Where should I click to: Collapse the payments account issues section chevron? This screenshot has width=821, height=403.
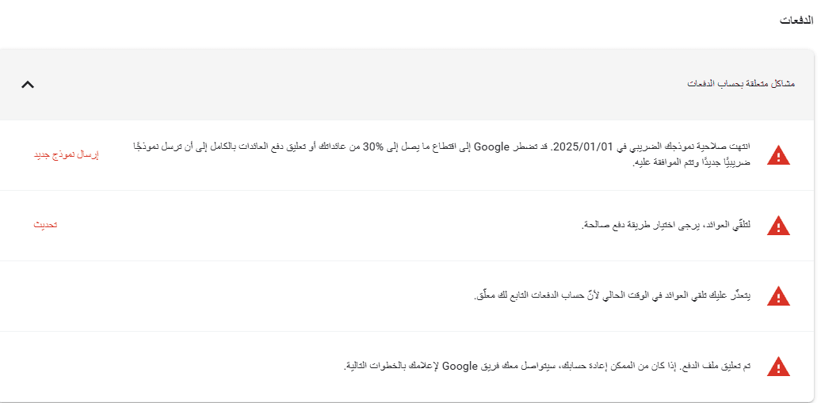[28, 84]
